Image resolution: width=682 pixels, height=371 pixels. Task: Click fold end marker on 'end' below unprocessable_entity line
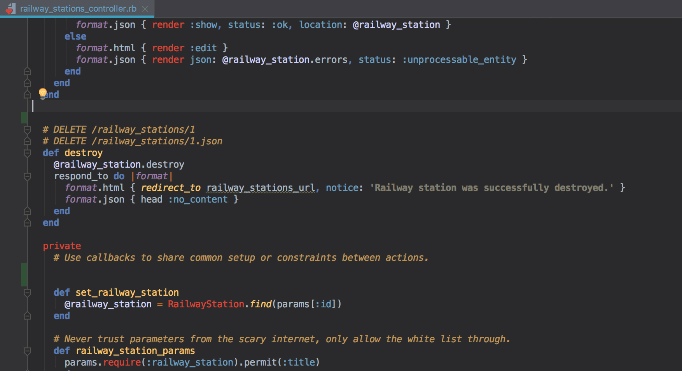coord(27,71)
